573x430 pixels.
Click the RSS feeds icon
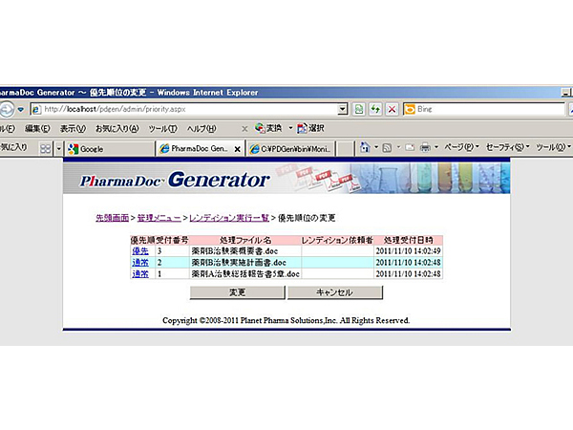tap(387, 148)
